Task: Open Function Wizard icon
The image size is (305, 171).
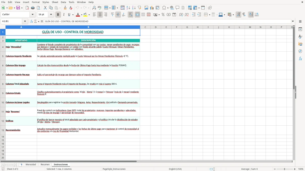Action: pyautogui.click(x=32, y=22)
